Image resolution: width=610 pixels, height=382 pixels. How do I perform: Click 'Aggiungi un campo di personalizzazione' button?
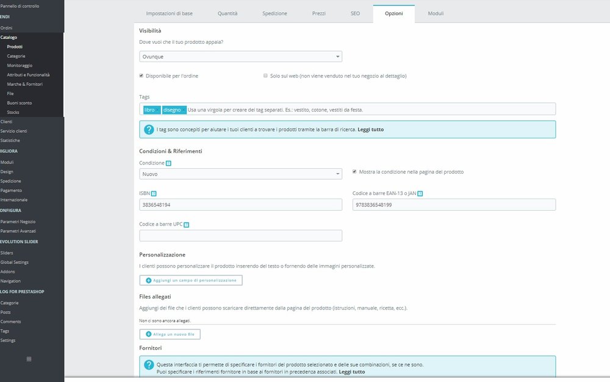pos(191,280)
